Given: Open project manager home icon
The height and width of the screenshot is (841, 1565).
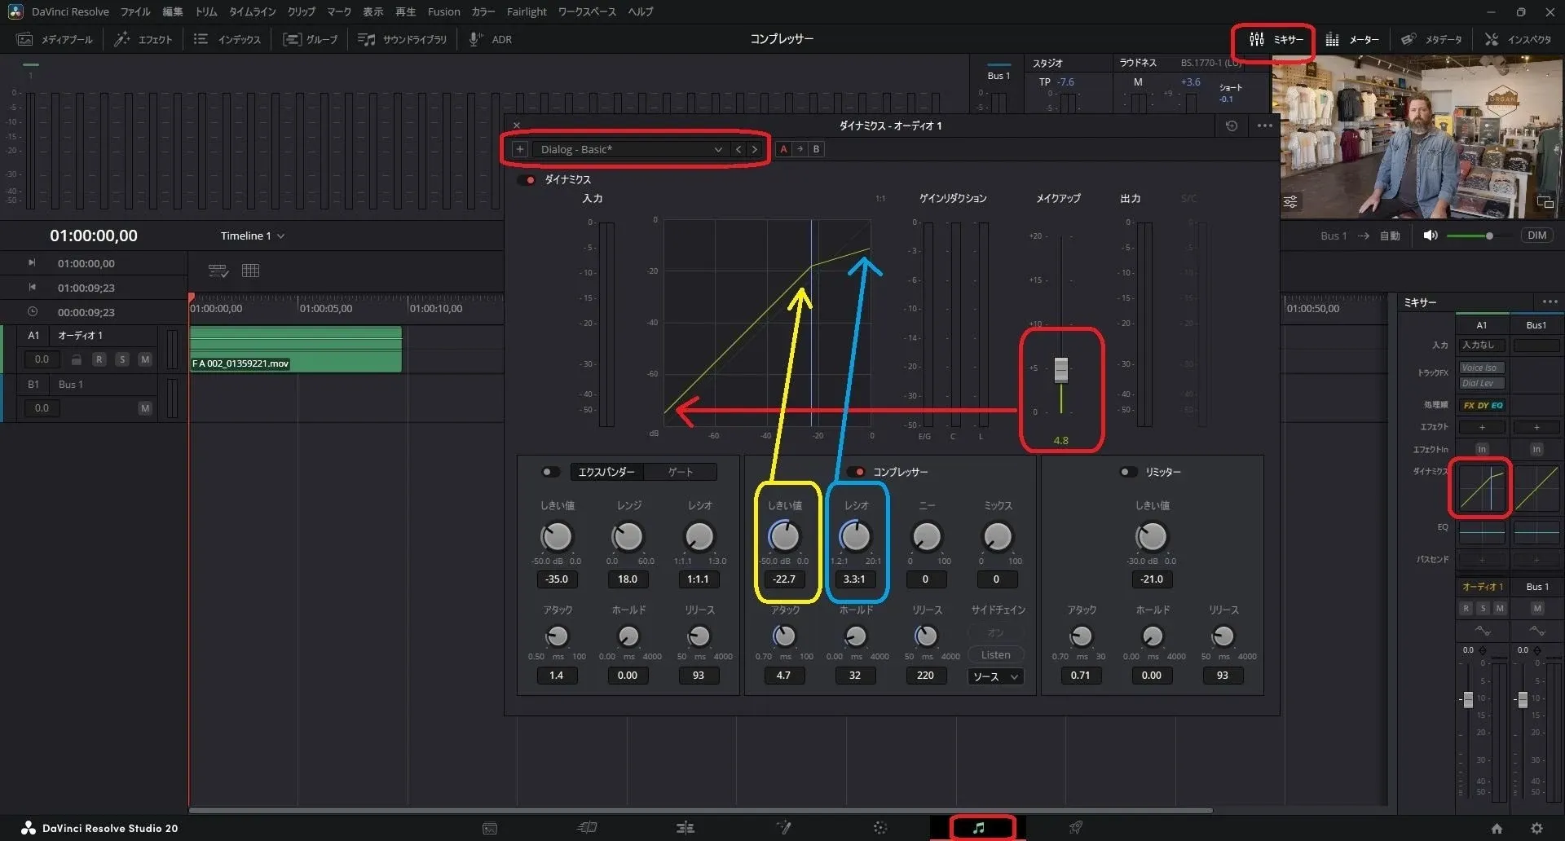Looking at the screenshot, I should pos(1497,828).
